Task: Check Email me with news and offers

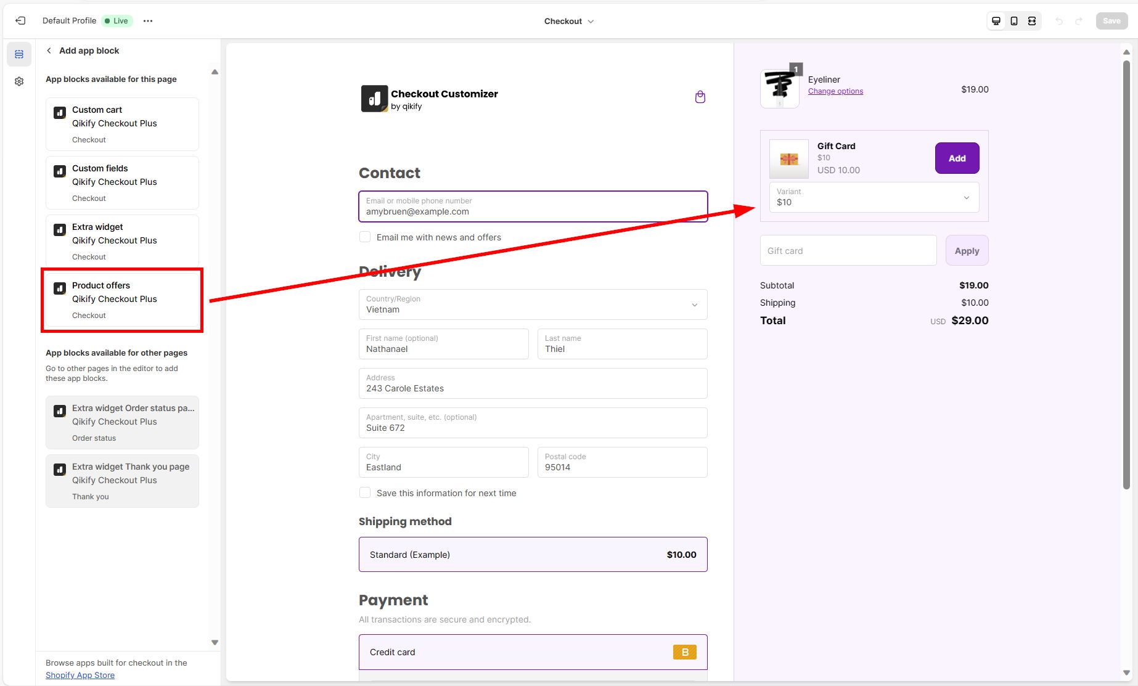Action: point(365,237)
